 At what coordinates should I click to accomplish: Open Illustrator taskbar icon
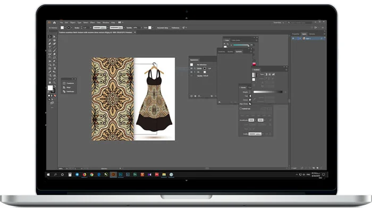click(113, 175)
